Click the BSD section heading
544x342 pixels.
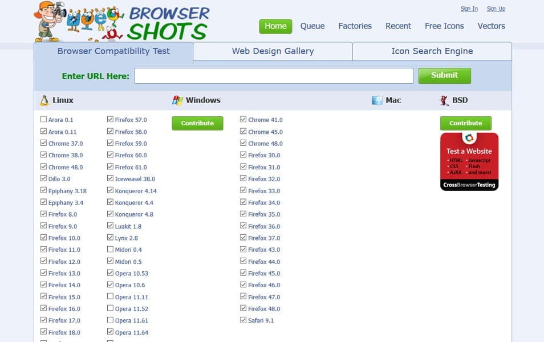(x=460, y=100)
